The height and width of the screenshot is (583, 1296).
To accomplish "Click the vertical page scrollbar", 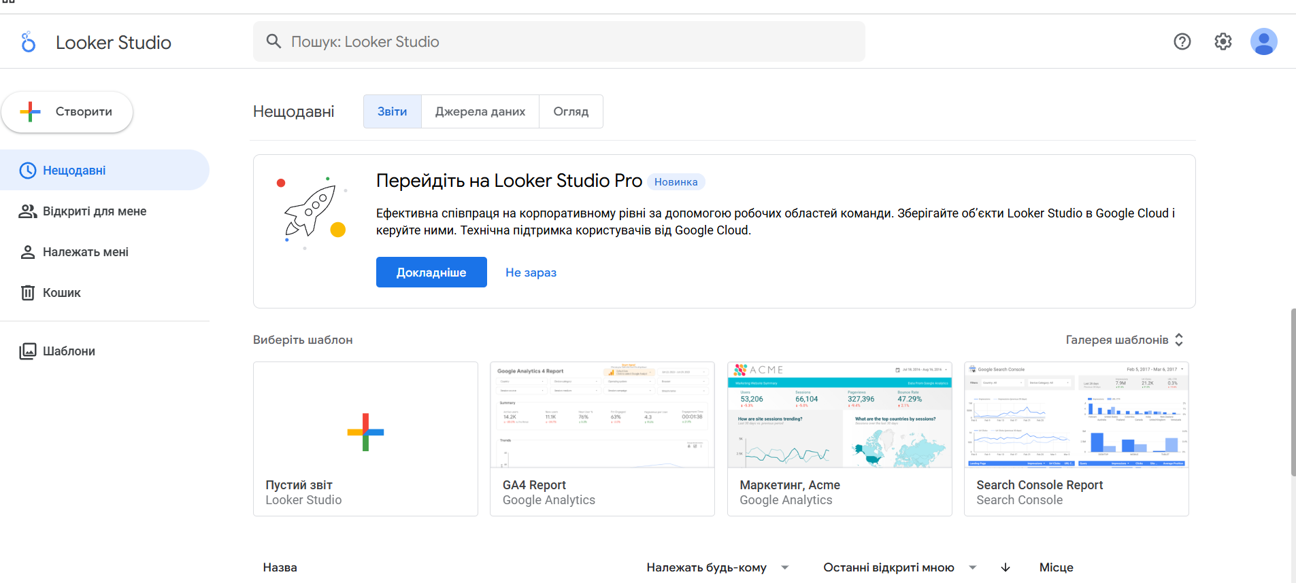I will click(1293, 392).
